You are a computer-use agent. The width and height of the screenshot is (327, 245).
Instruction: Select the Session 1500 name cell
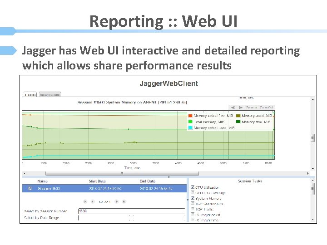(x=49, y=188)
